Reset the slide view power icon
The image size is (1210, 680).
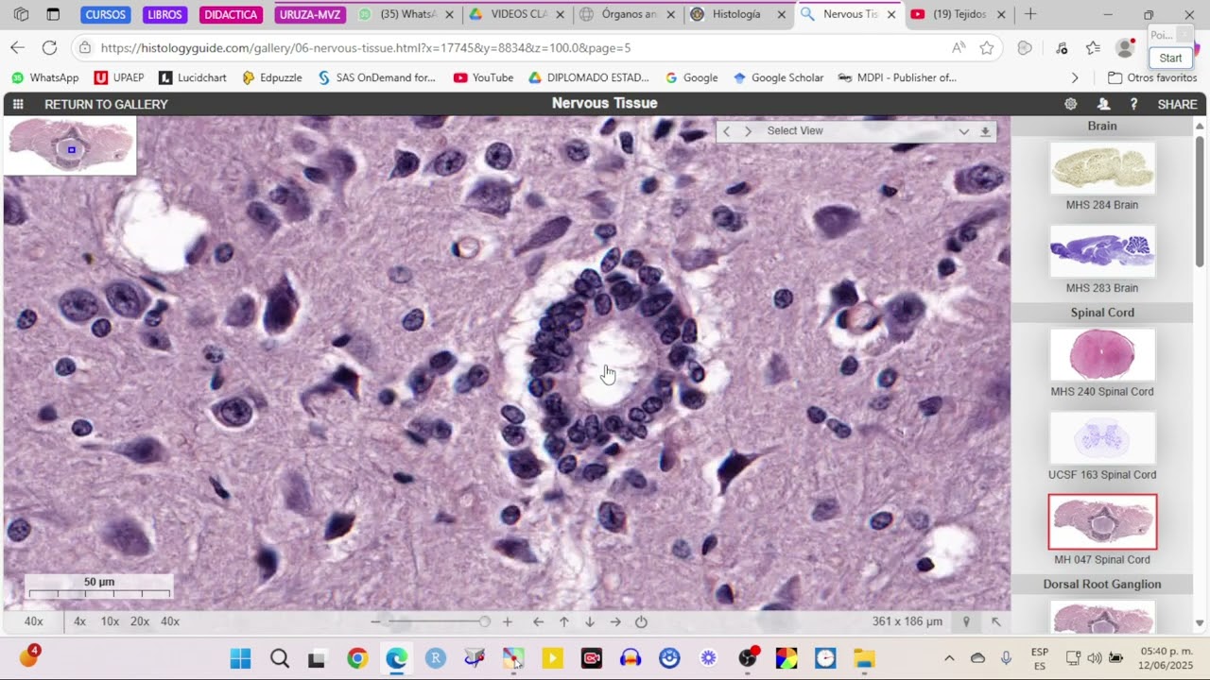click(641, 621)
